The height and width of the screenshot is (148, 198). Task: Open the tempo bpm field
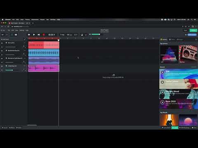click(69, 35)
